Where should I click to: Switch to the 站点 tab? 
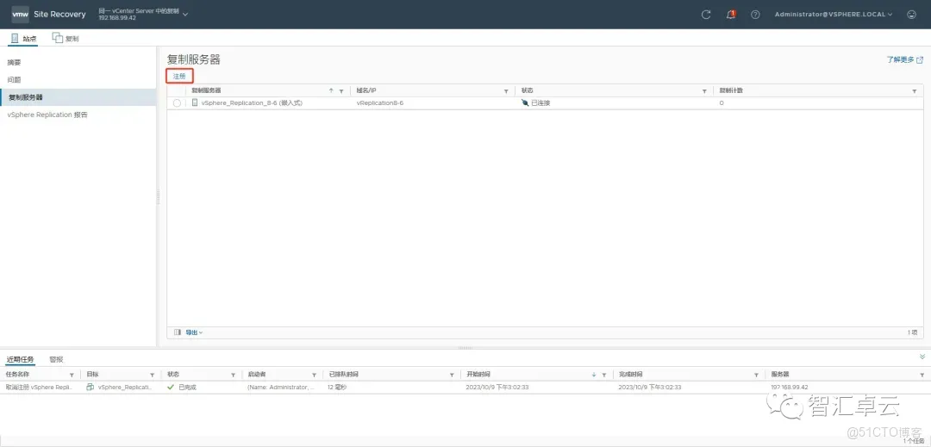pos(24,39)
